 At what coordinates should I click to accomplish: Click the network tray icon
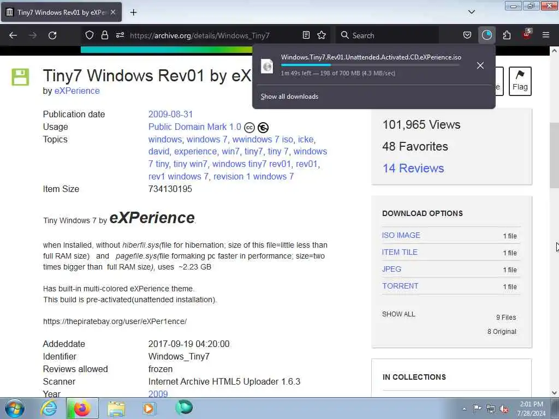click(x=491, y=409)
